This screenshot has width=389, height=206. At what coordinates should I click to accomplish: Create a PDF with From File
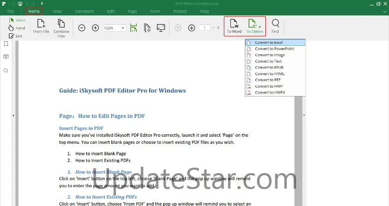(41, 26)
